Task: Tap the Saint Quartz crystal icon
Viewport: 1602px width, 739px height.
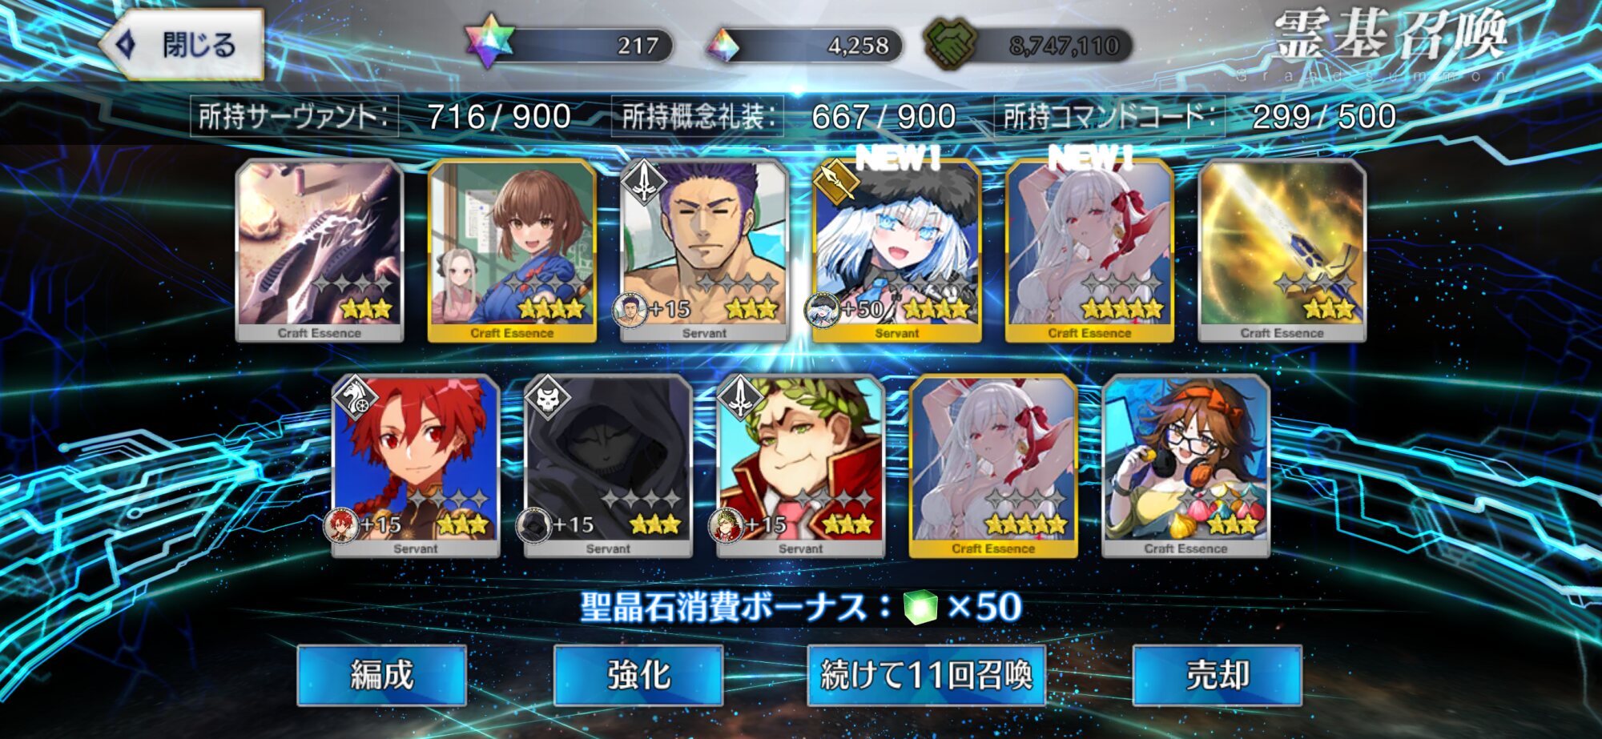Action: [x=723, y=46]
